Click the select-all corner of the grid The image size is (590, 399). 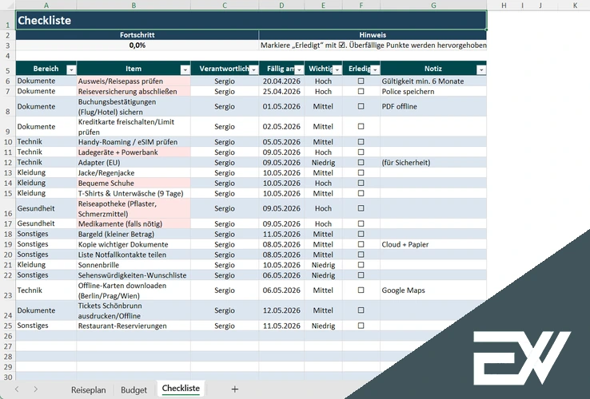pyautogui.click(x=7, y=5)
